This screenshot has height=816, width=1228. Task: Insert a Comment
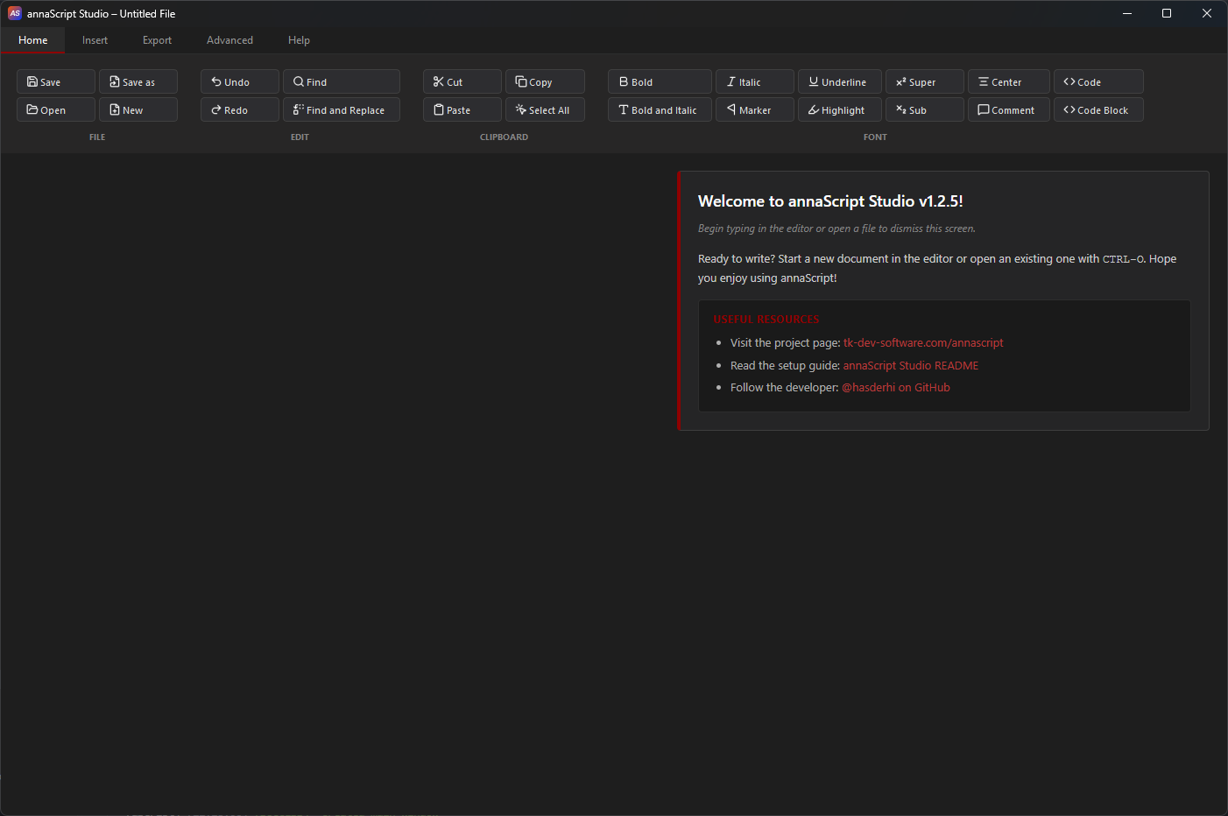pos(1009,109)
